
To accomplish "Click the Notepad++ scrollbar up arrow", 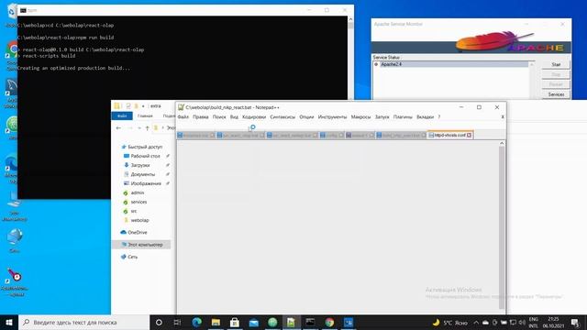I will pos(502,143).
